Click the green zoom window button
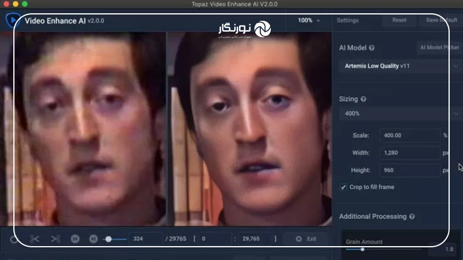The height and width of the screenshot is (260, 463). [25, 4]
